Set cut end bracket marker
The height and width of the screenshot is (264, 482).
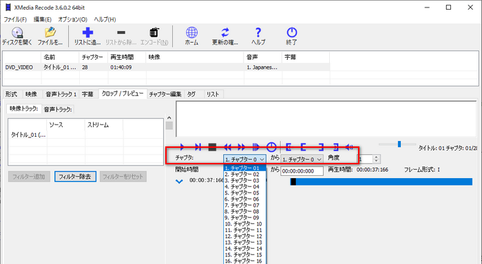(321, 147)
